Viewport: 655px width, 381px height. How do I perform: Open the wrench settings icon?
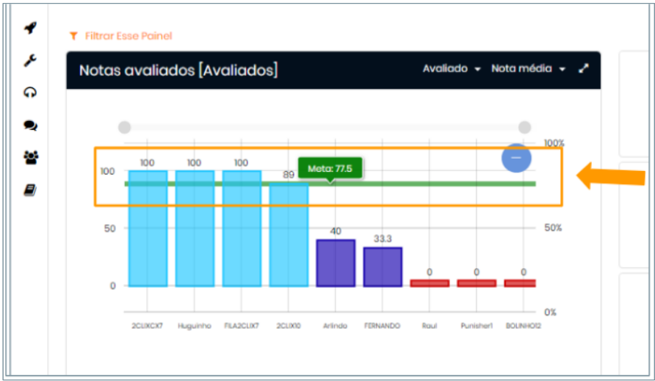[30, 61]
